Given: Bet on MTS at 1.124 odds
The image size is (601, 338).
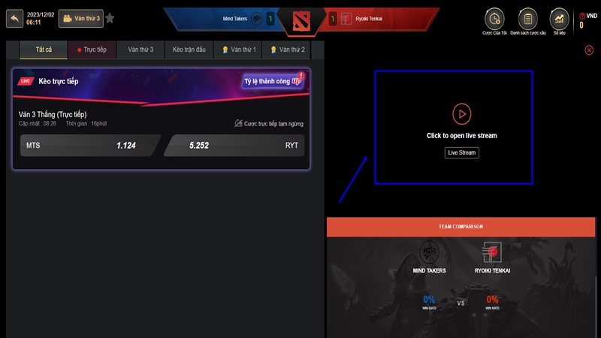Looking at the screenshot, I should pyautogui.click(x=89, y=146).
